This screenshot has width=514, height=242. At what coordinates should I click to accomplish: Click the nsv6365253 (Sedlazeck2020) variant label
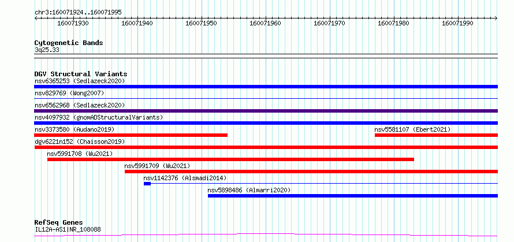tap(80, 81)
